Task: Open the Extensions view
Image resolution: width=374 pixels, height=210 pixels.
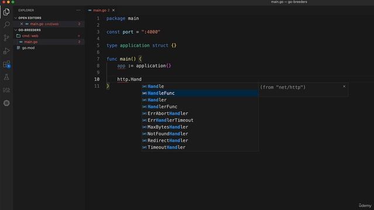Action: 6,64
